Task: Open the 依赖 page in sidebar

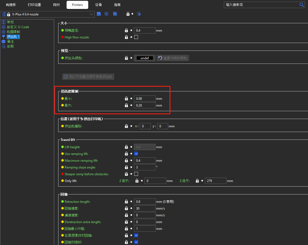Action: click(10, 47)
